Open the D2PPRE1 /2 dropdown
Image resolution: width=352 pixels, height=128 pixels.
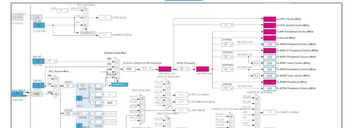click(x=227, y=57)
